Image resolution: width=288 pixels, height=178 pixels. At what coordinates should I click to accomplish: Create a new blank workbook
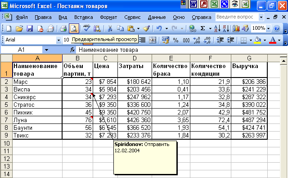9,28
